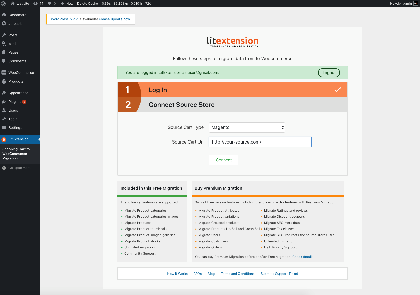Image resolution: width=420 pixels, height=295 pixels.
Task: Click the Plugins icon in sidebar
Action: pos(4,102)
